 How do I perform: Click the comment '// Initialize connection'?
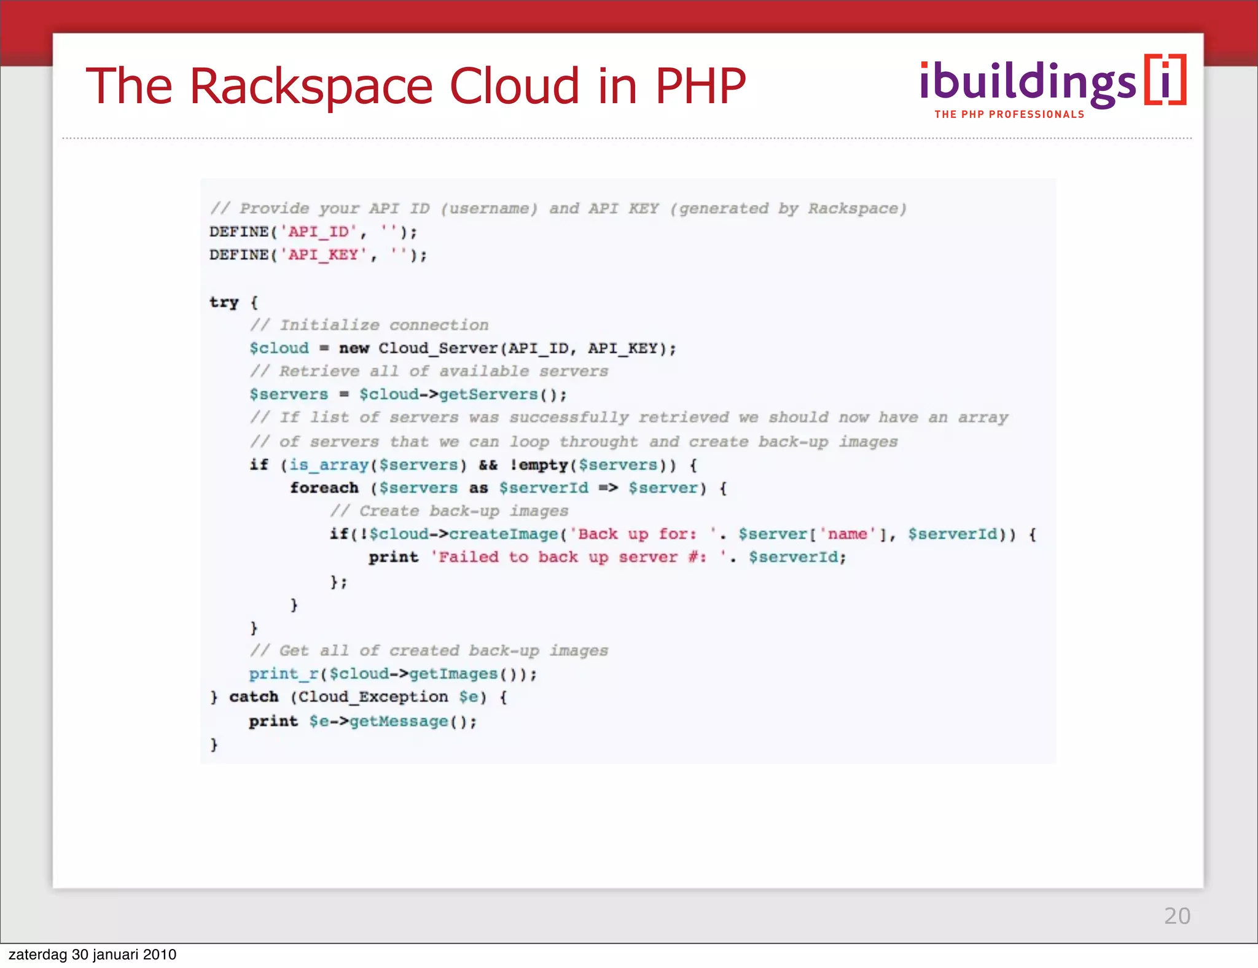[369, 325]
